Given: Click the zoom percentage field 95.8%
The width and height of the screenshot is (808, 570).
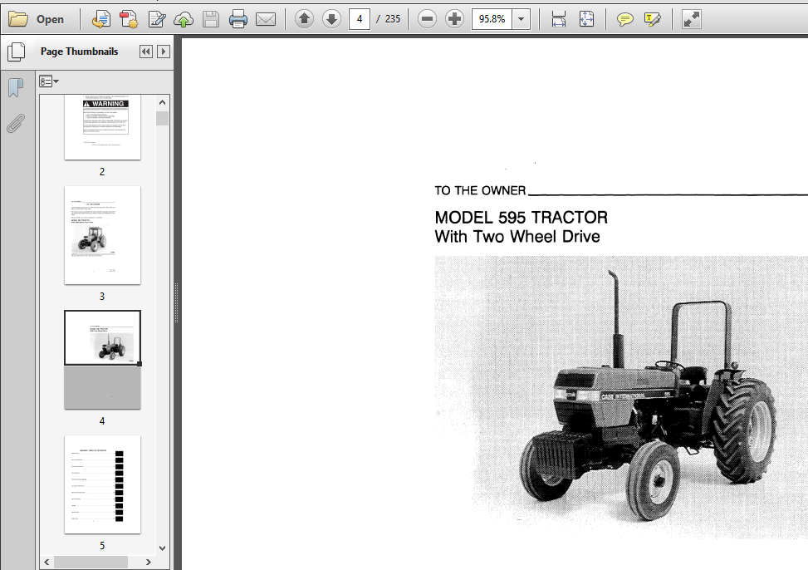Looking at the screenshot, I should coord(492,19).
